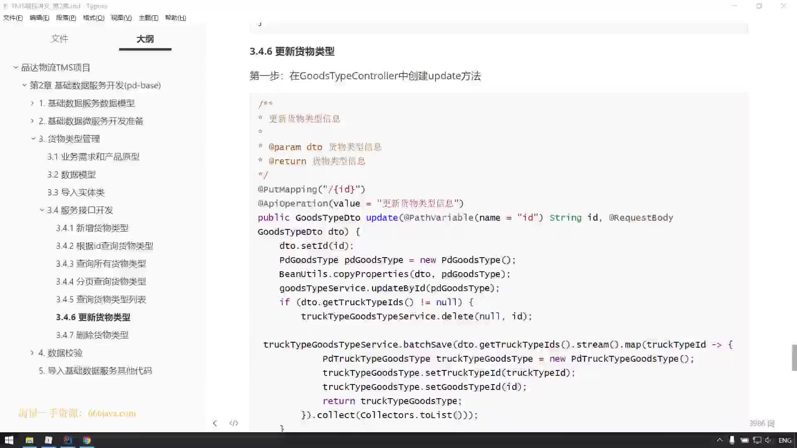Show hidden system tray icons
This screenshot has width=797, height=448.
click(x=719, y=440)
